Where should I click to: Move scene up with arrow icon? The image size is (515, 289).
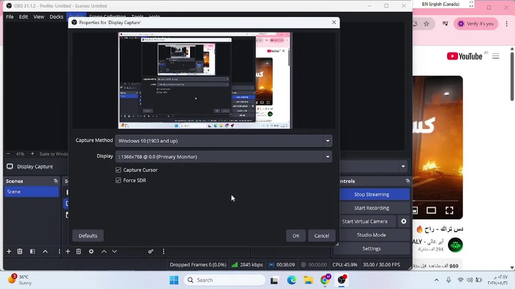tap(45, 251)
